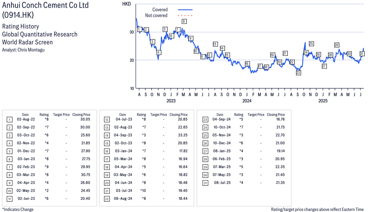Click chart marker 31 at chart end

coord(362,53)
